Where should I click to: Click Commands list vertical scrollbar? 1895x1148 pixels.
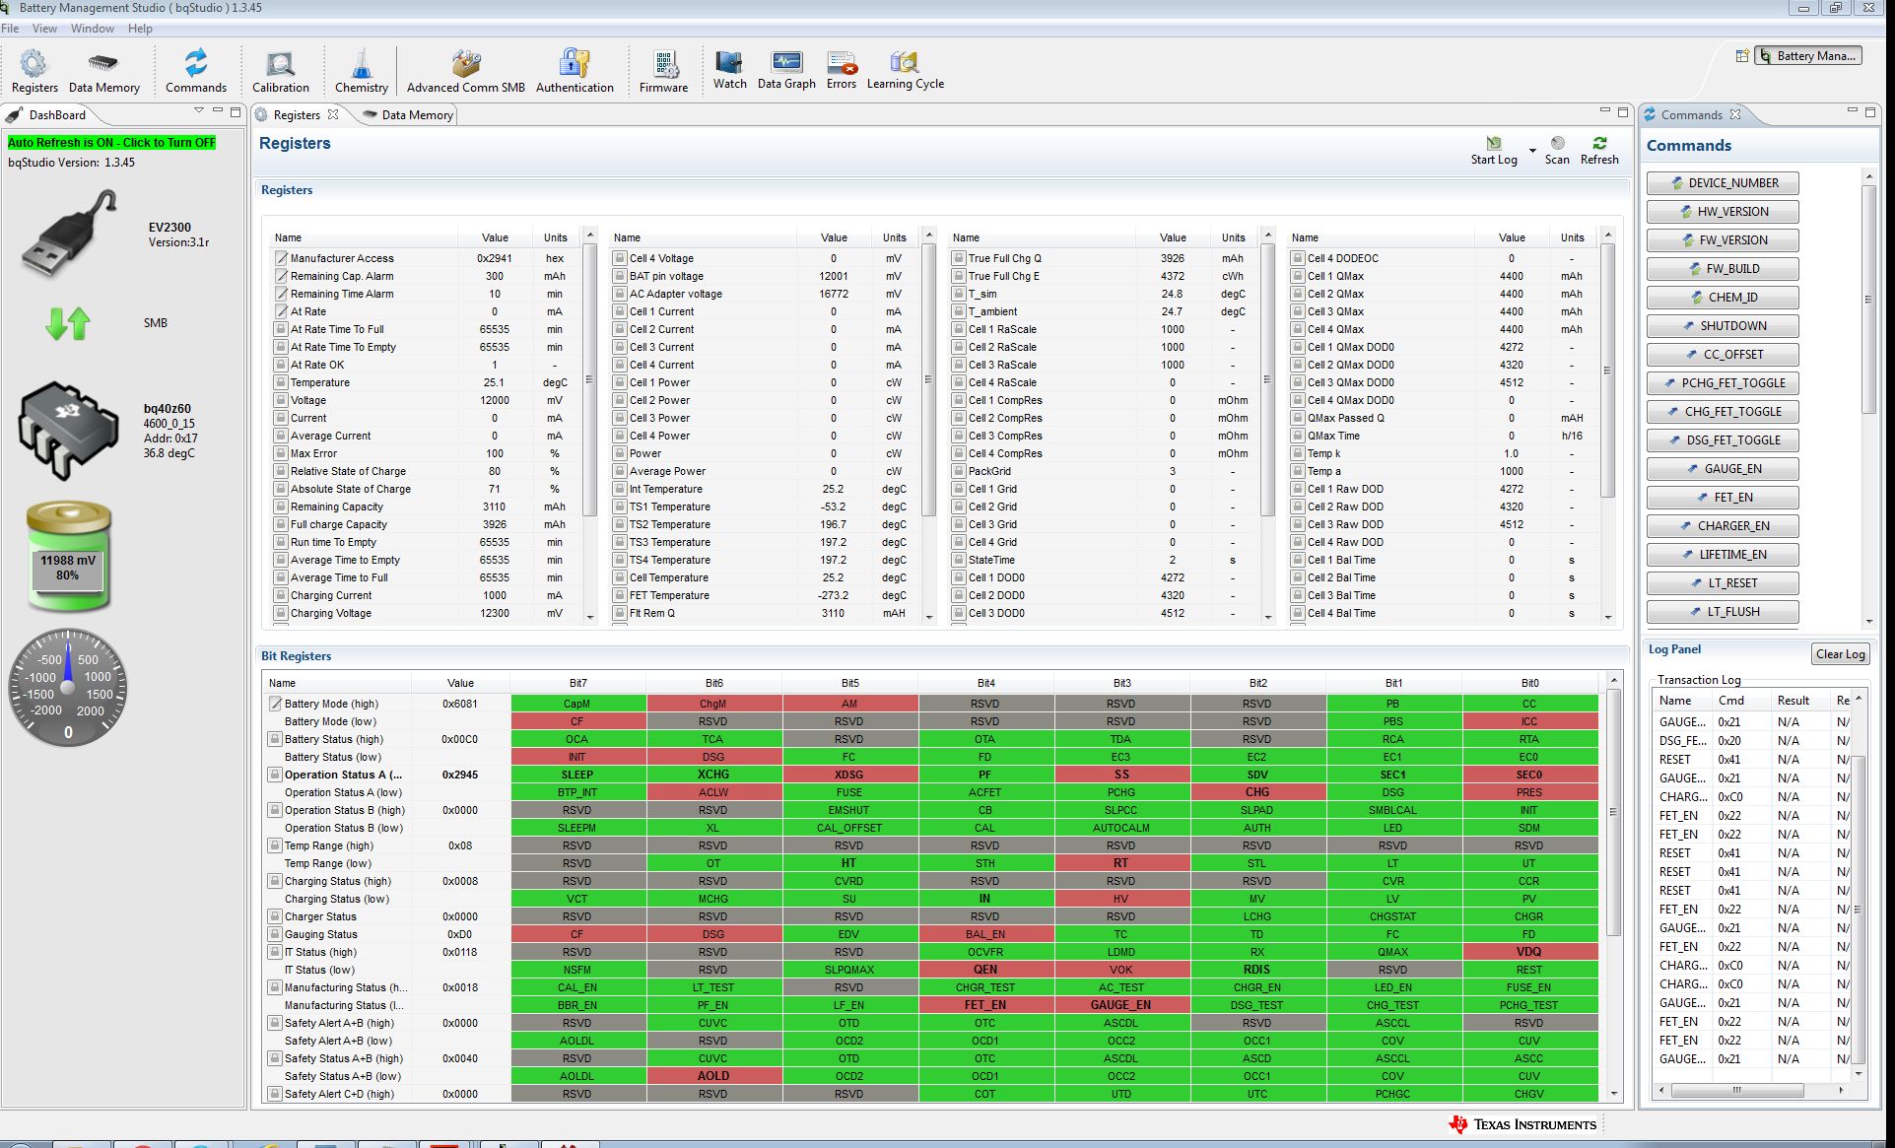[1868, 298]
